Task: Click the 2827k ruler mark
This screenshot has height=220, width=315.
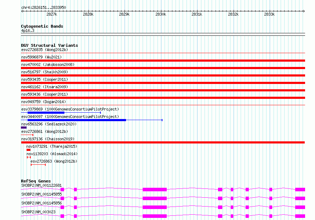Action: click(52, 14)
